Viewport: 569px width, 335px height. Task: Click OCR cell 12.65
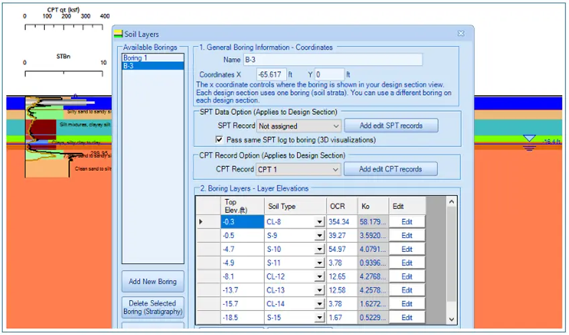tap(342, 277)
